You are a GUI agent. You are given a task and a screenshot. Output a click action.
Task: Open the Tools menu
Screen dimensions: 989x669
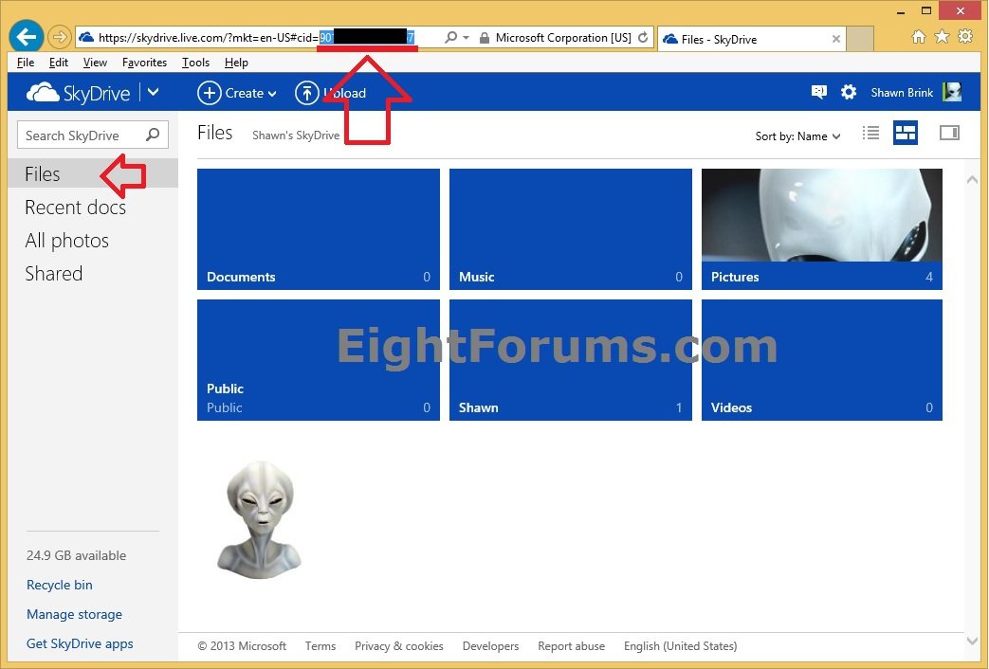[x=195, y=63]
